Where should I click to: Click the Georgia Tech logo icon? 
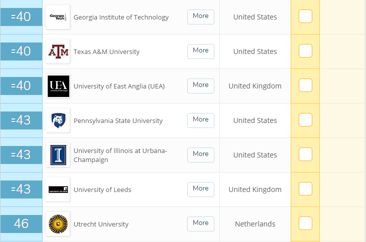[58, 17]
